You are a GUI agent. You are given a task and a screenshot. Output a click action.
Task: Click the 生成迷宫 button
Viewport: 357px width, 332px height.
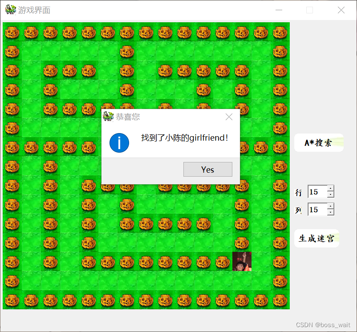316,238
